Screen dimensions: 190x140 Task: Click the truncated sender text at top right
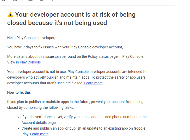[157, 0]
